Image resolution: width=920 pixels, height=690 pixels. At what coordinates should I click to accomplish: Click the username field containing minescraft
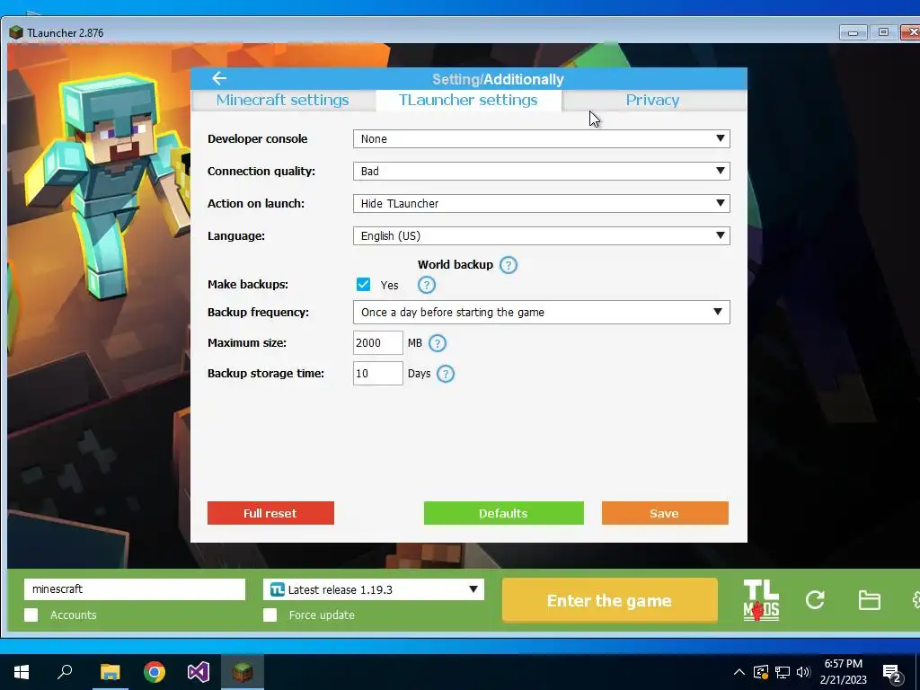tap(135, 589)
